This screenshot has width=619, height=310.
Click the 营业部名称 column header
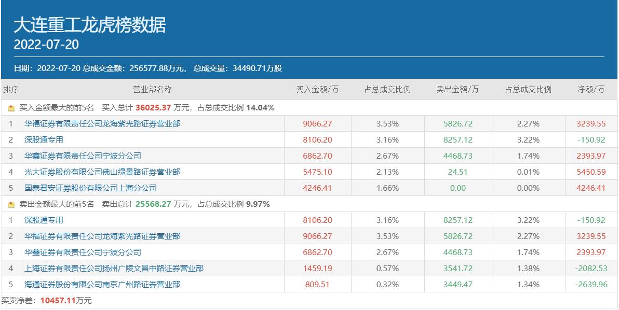152,89
